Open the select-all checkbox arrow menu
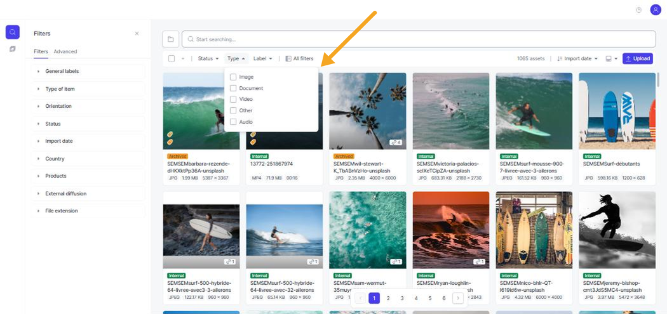 [183, 58]
